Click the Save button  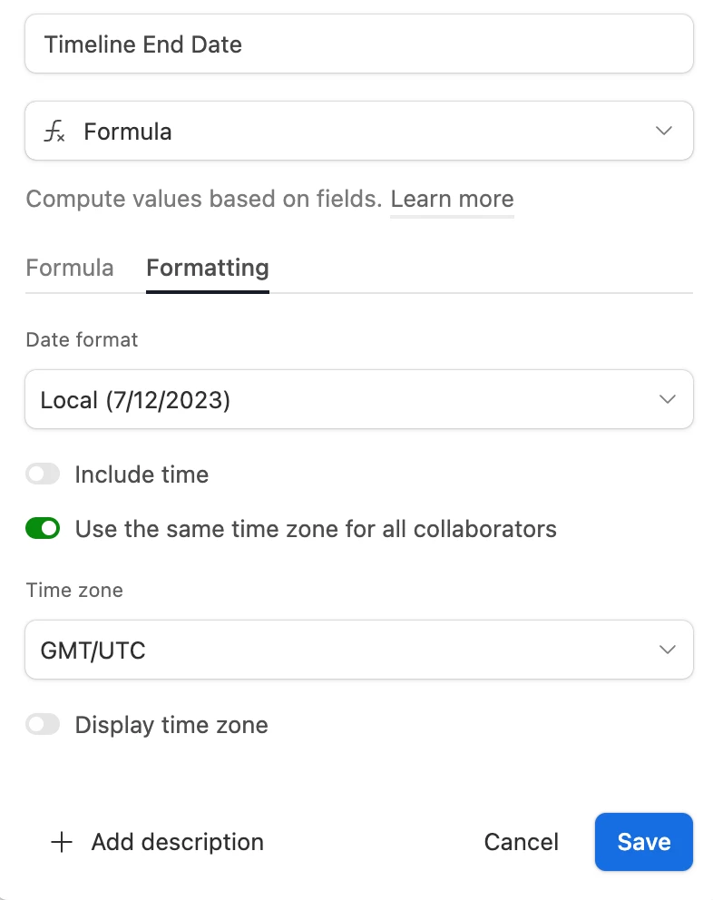tap(643, 842)
